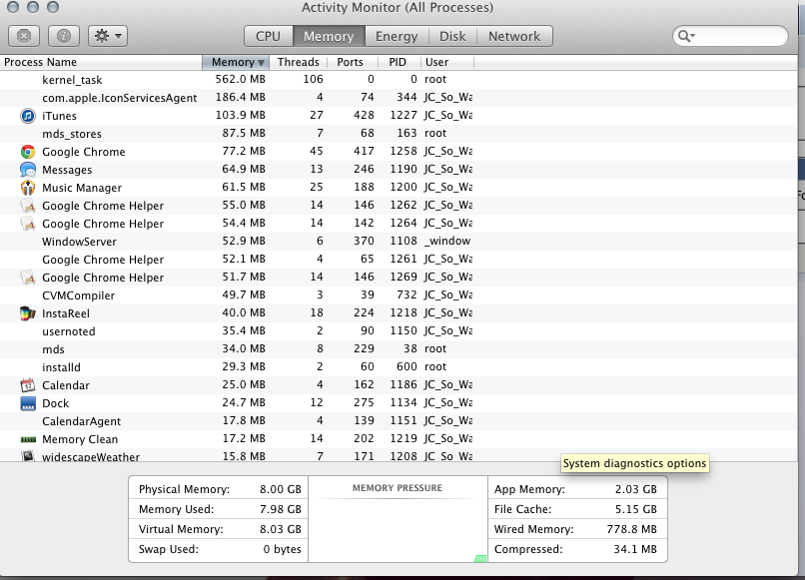The height and width of the screenshot is (580, 805).
Task: Click icon of Chrome Helper PID 1269
Action: [28, 278]
